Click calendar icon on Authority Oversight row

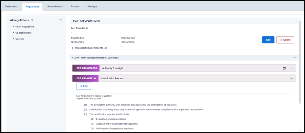[284, 68]
